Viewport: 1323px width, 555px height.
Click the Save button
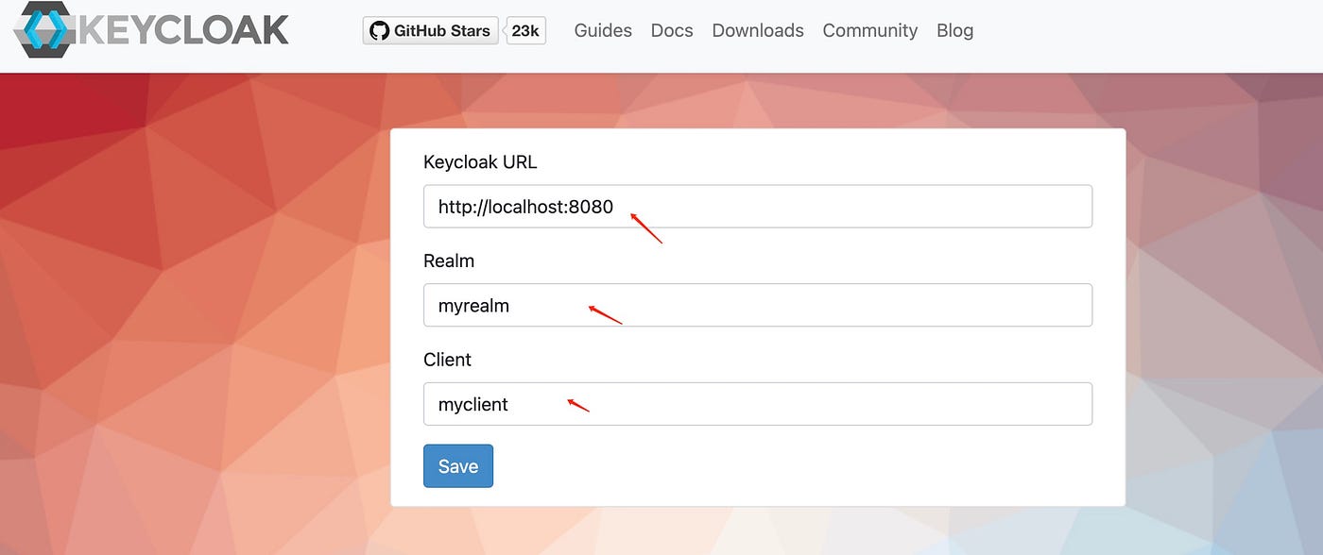point(458,465)
